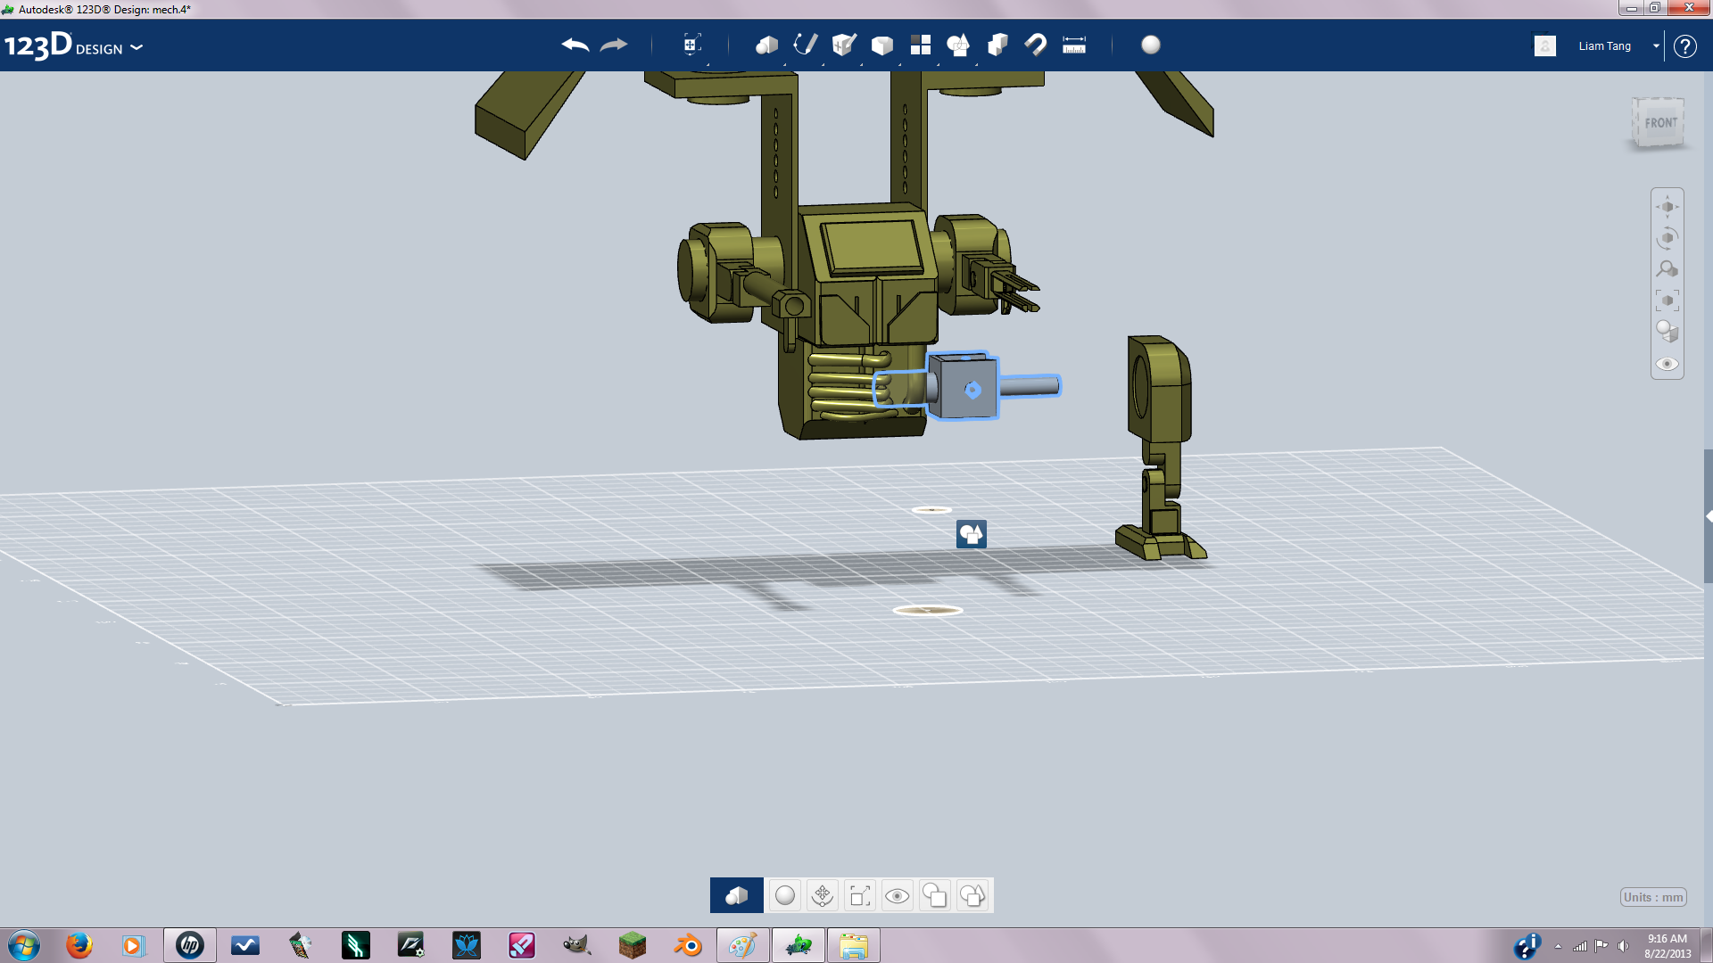The width and height of the screenshot is (1713, 963).
Task: Open the 123D Design application menu
Action: [73, 45]
